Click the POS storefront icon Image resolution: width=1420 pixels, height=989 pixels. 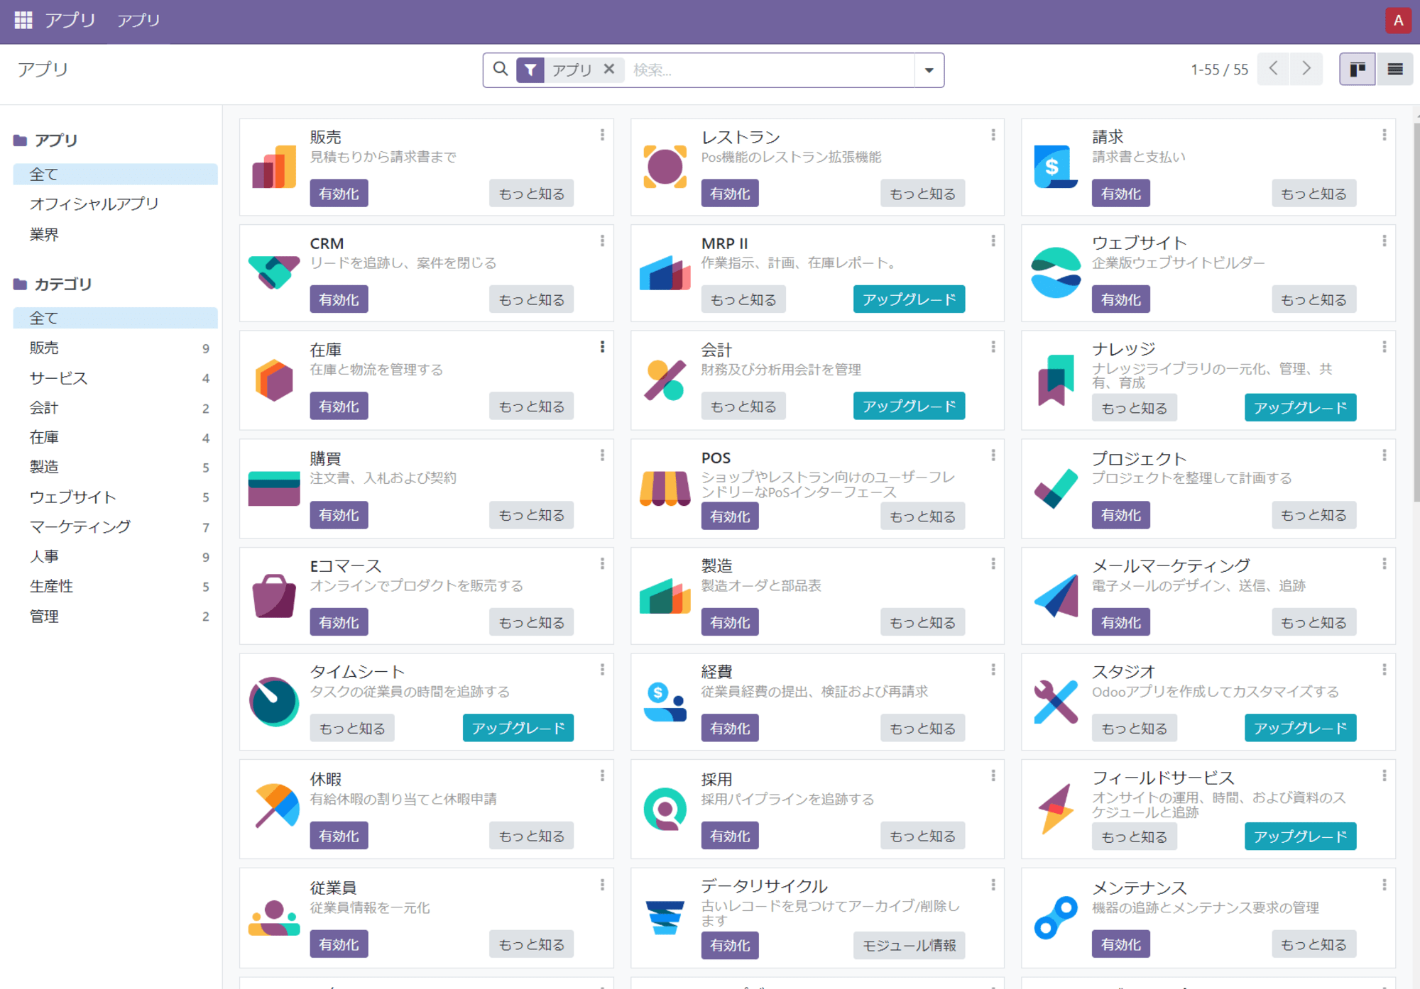tap(665, 489)
